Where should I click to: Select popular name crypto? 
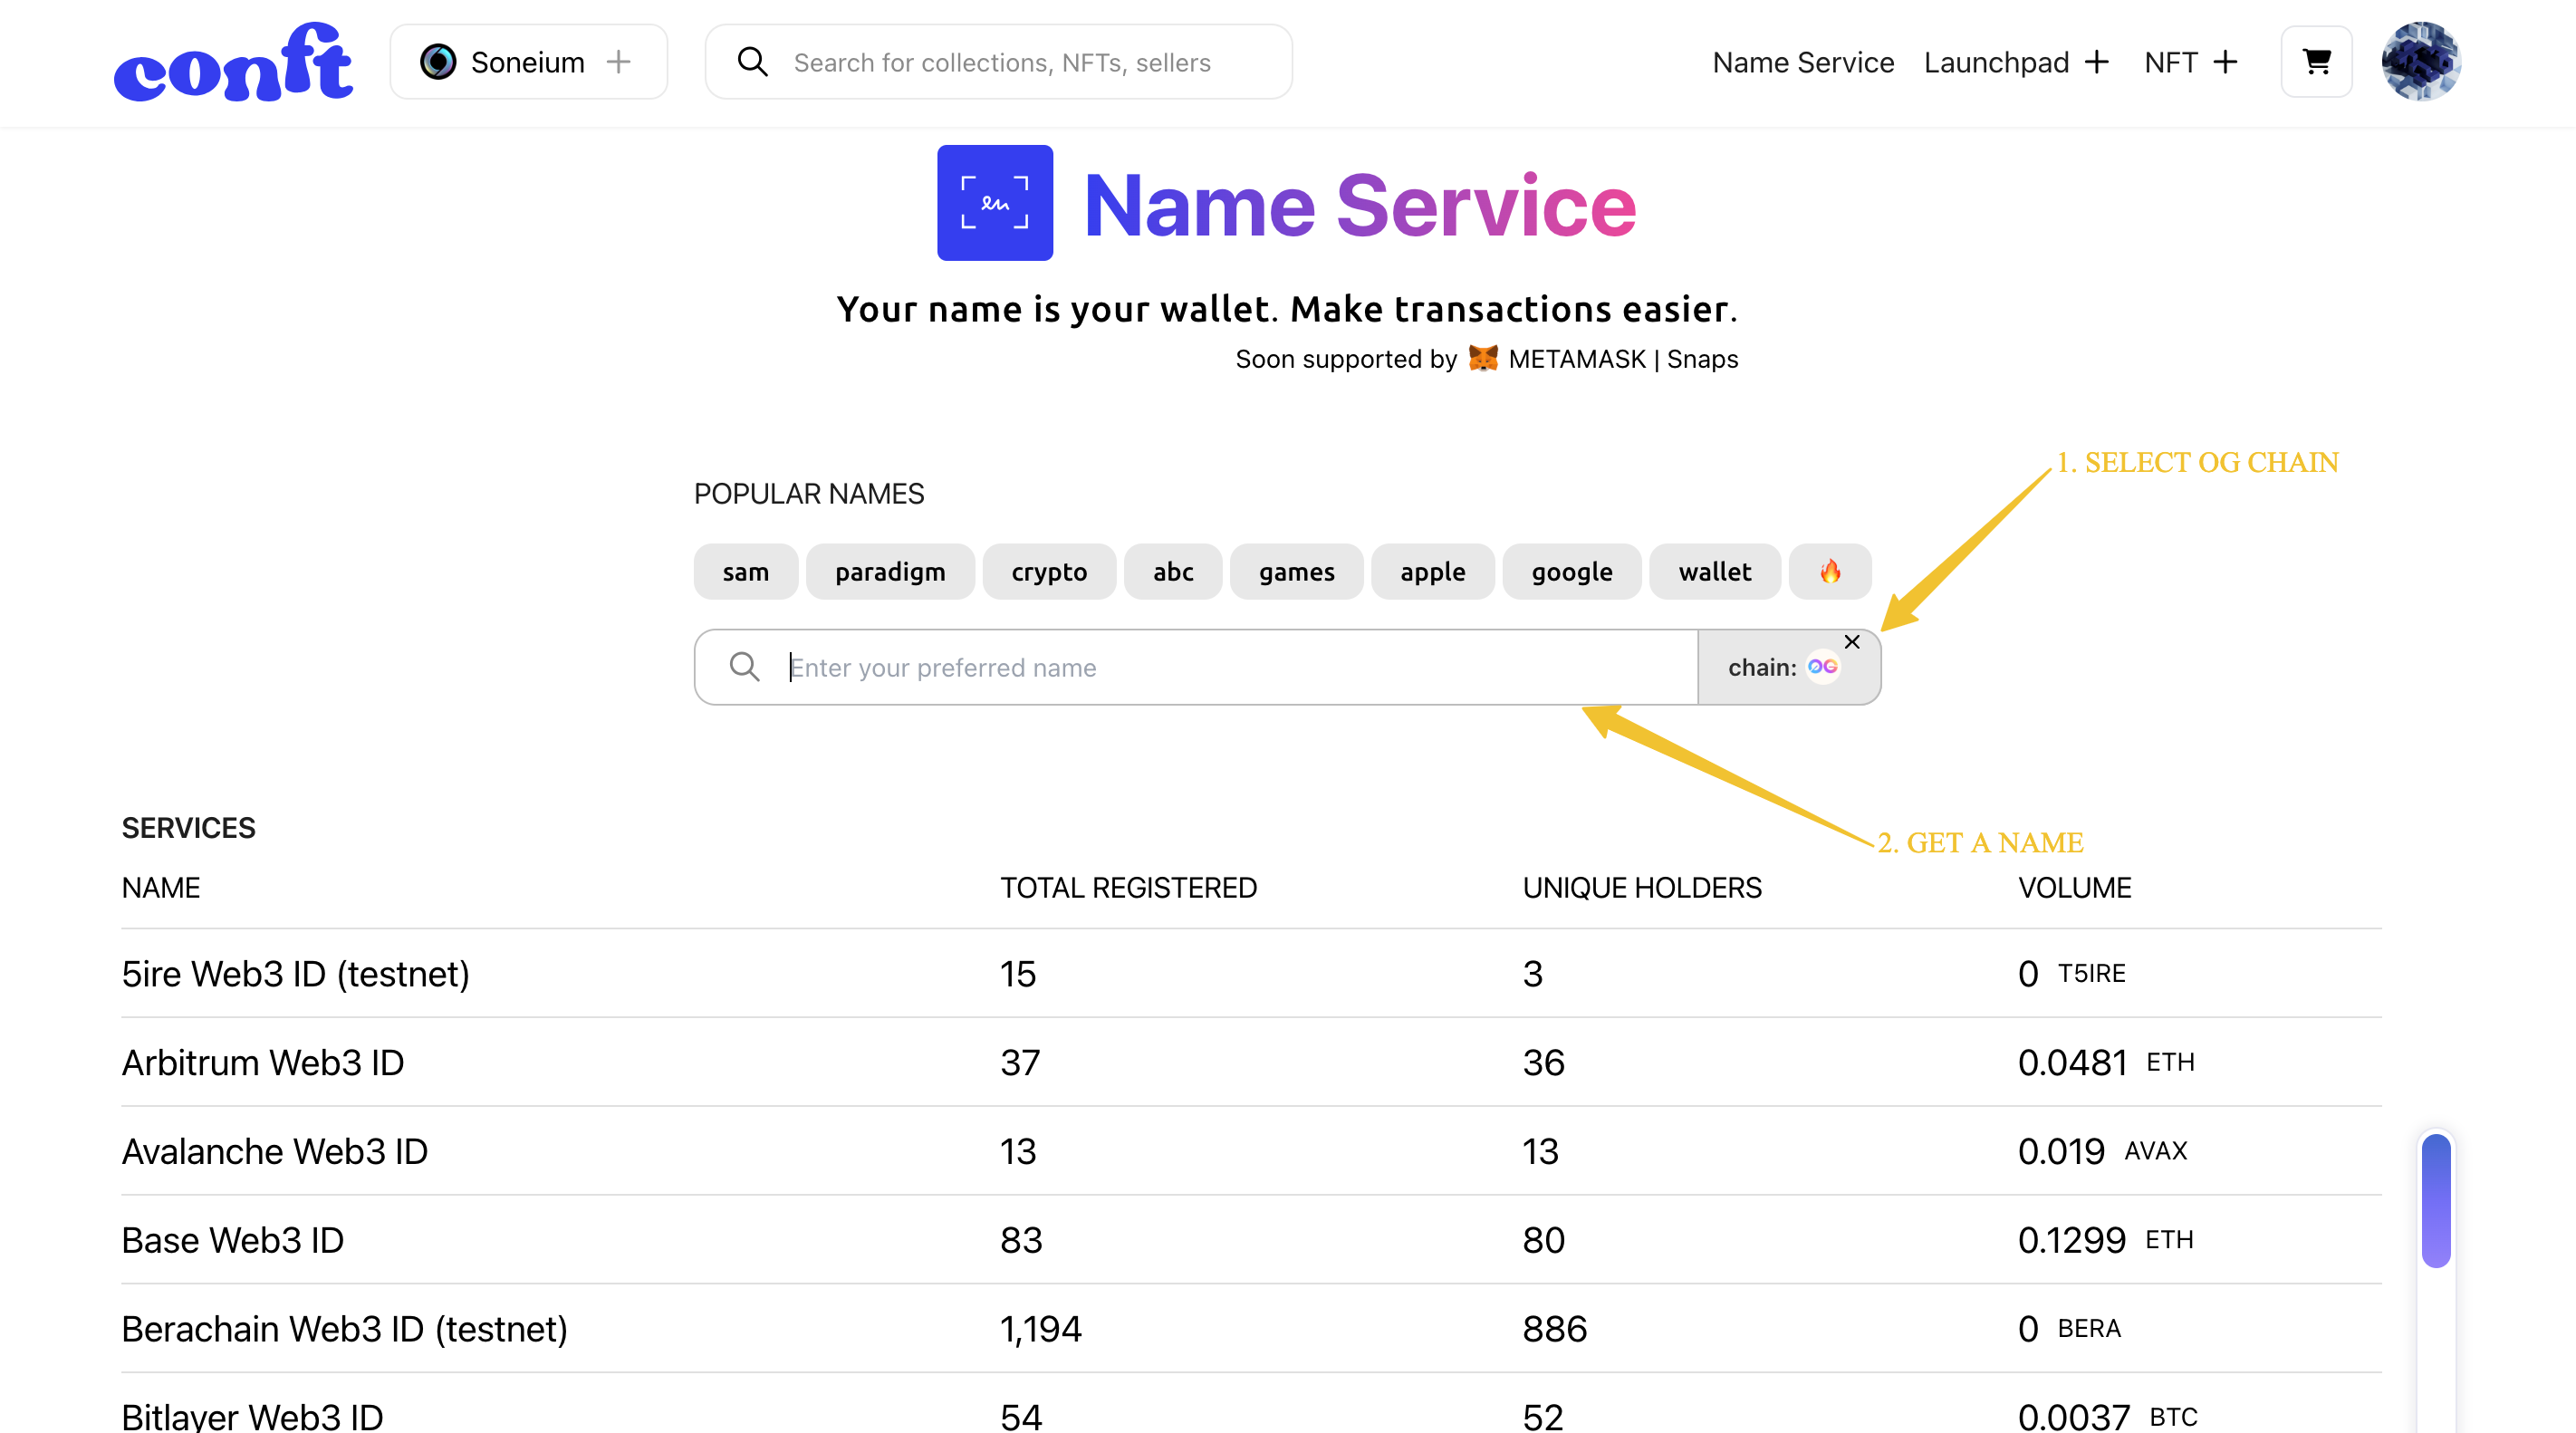pyautogui.click(x=1049, y=572)
